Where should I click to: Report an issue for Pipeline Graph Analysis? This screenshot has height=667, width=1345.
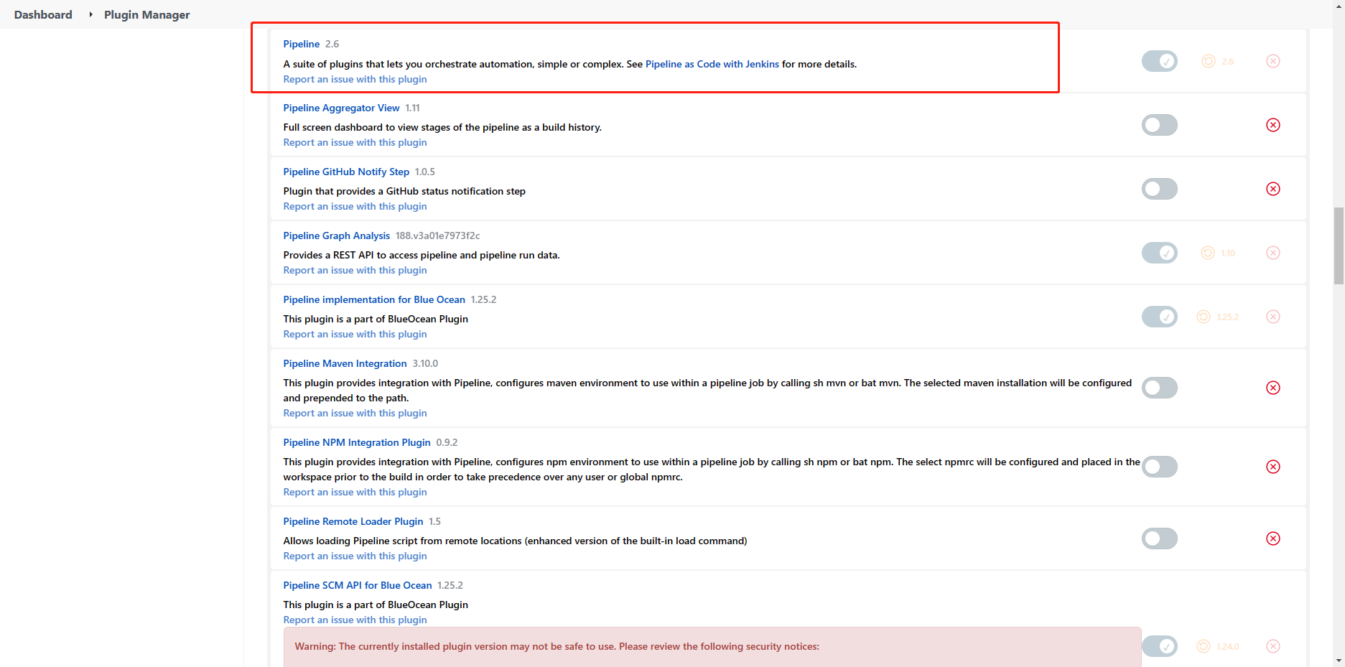355,270
